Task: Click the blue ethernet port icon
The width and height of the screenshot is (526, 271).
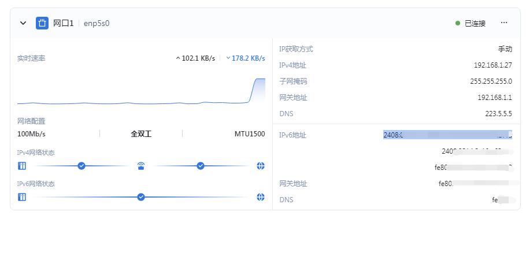Action: pyautogui.click(x=42, y=23)
